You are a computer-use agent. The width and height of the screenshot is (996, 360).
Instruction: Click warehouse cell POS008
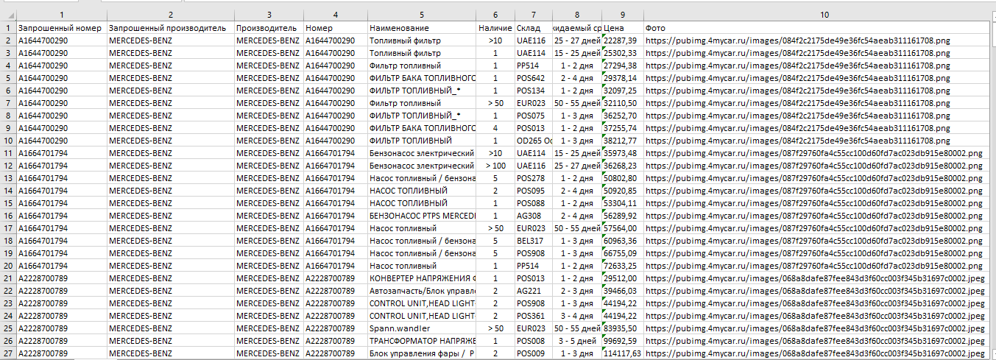pyautogui.click(x=533, y=341)
